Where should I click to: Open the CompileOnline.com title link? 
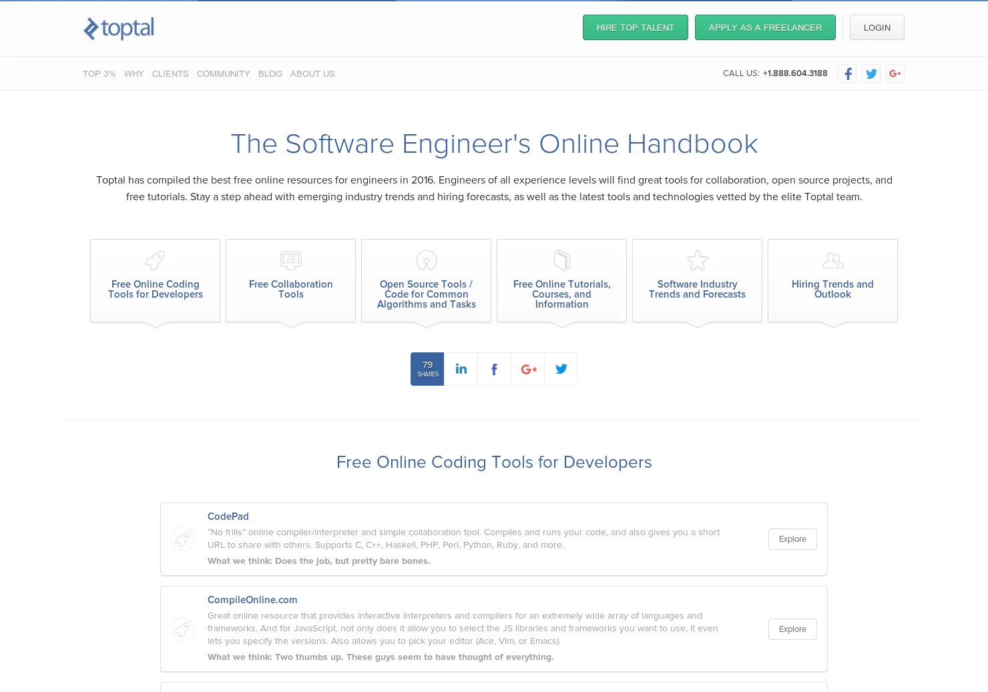252,600
